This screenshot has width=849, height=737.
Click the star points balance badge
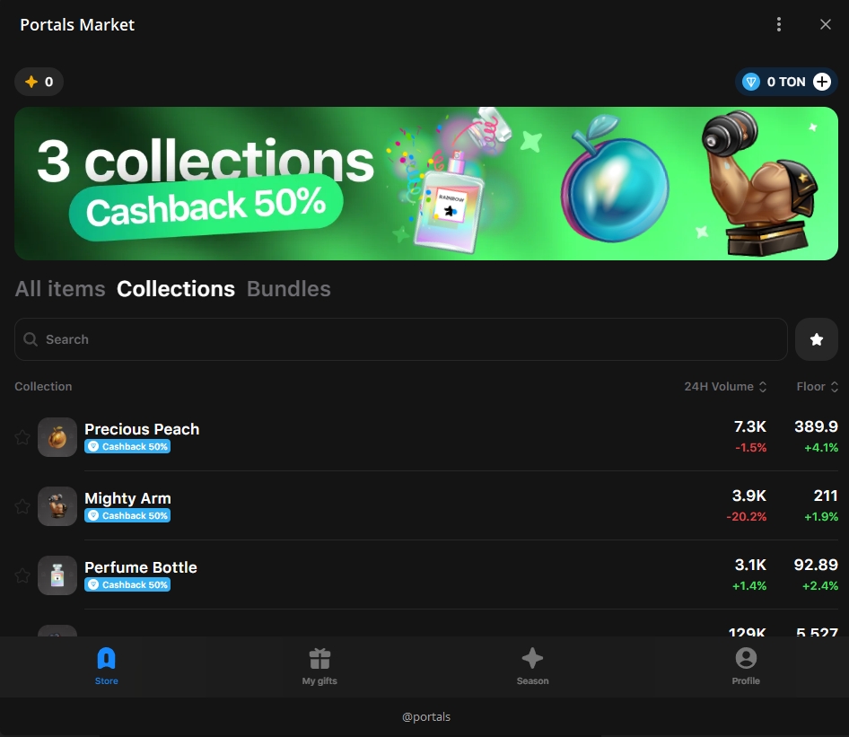point(39,82)
